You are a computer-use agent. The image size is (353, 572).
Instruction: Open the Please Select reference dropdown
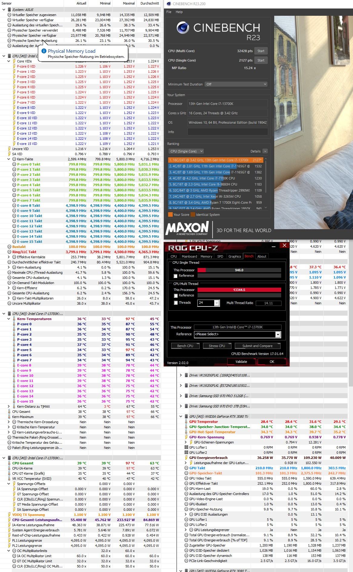pos(278,334)
